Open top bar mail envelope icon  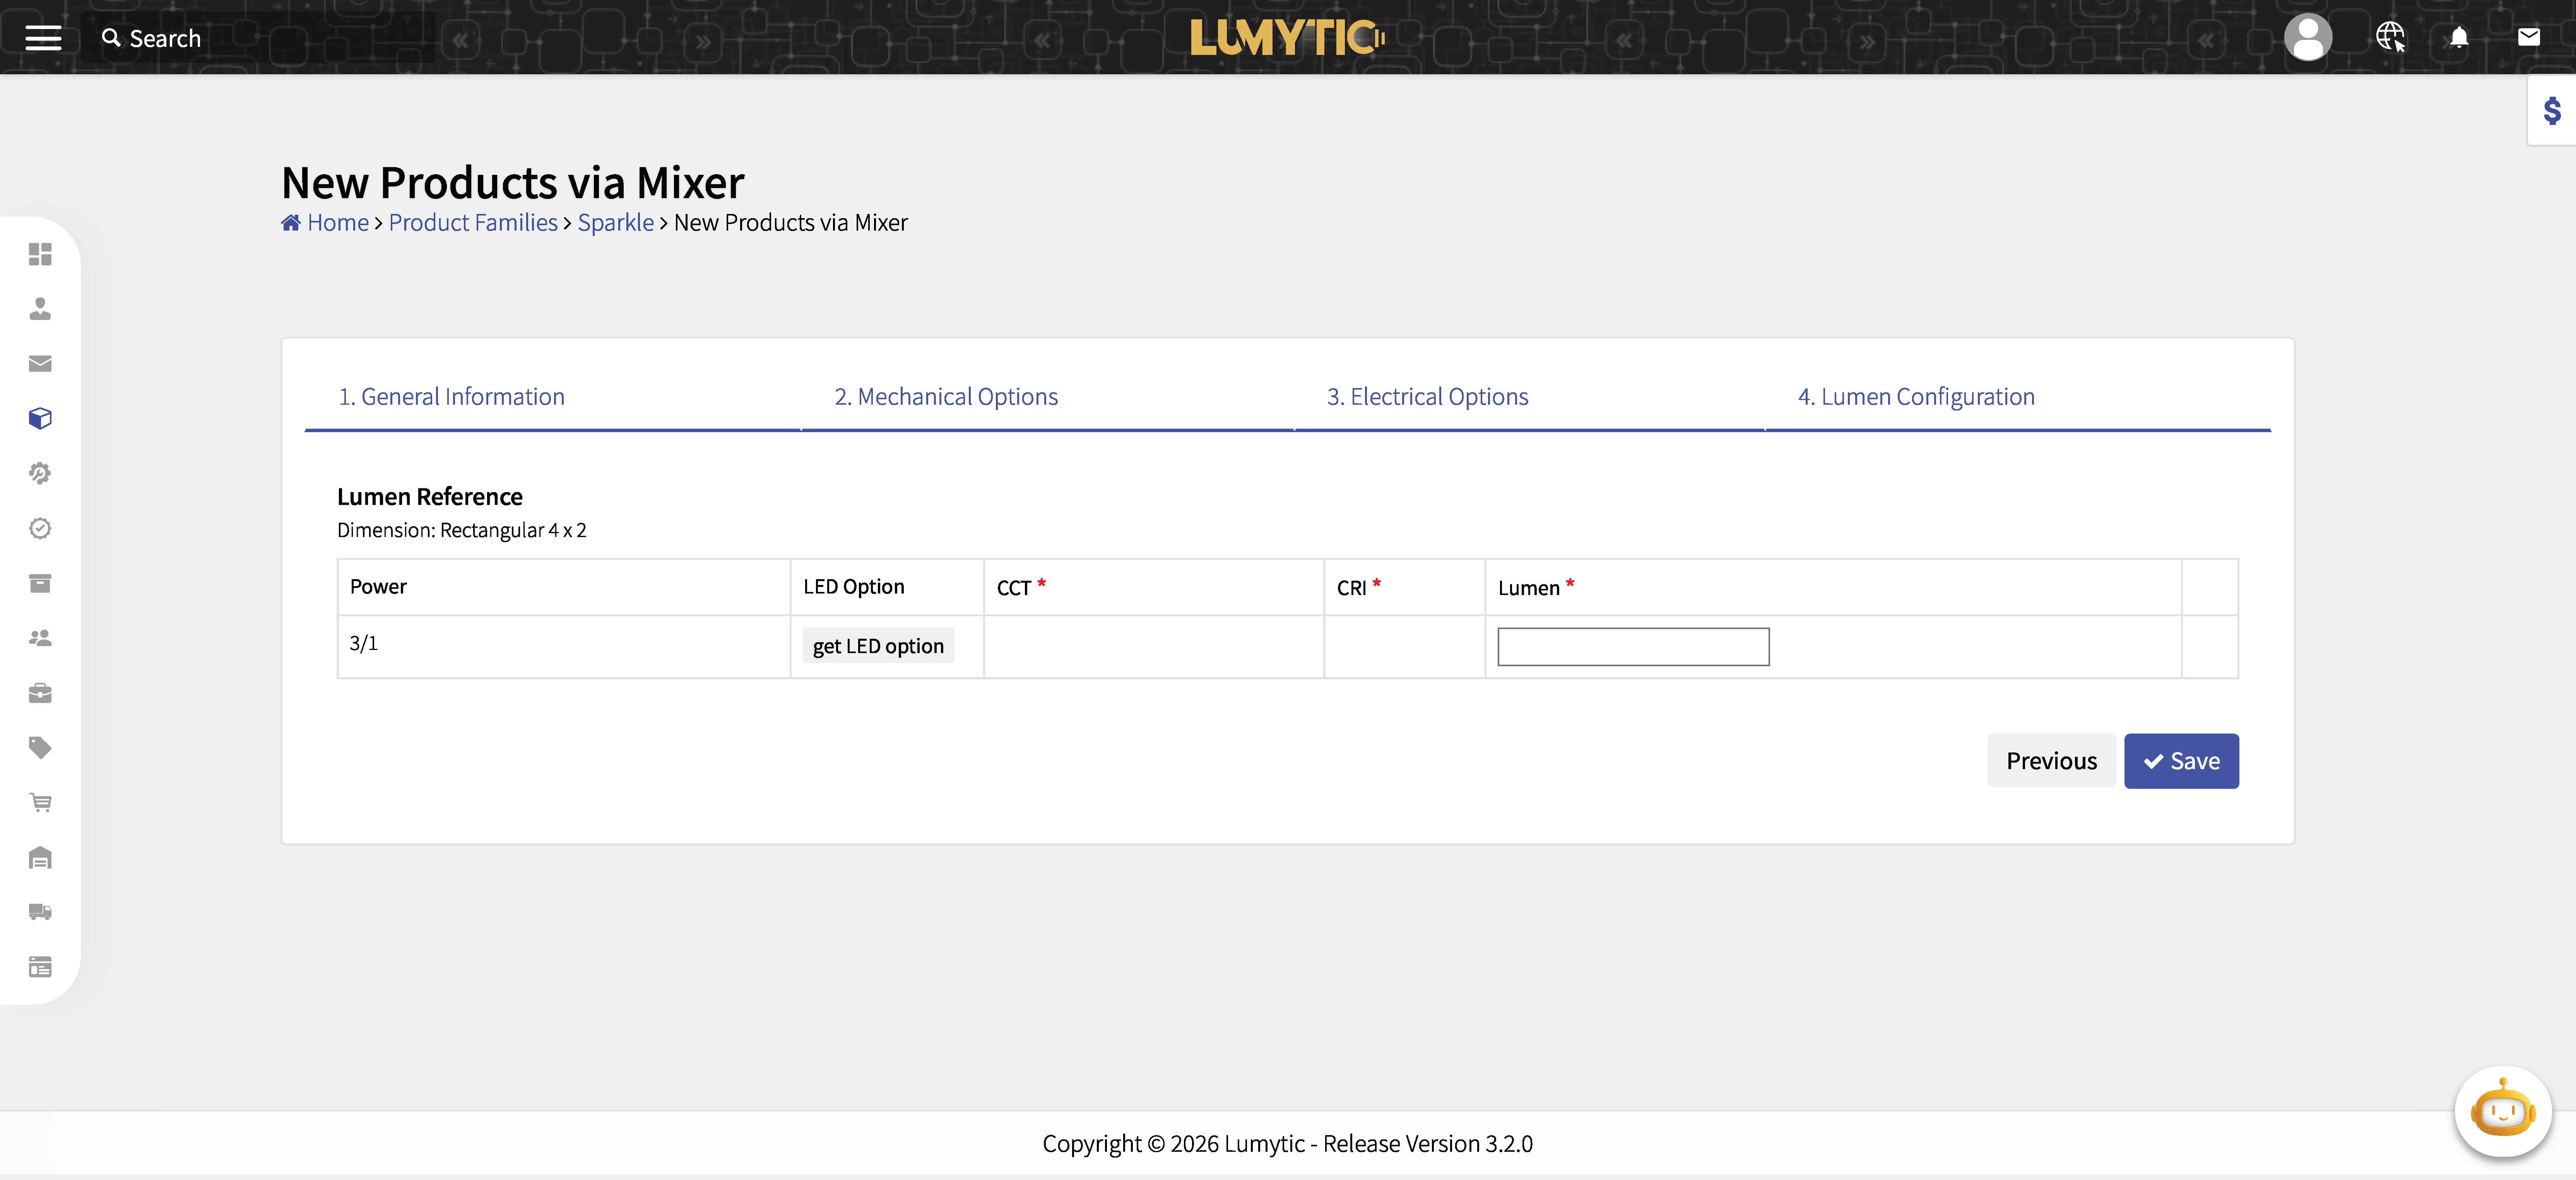click(2529, 38)
